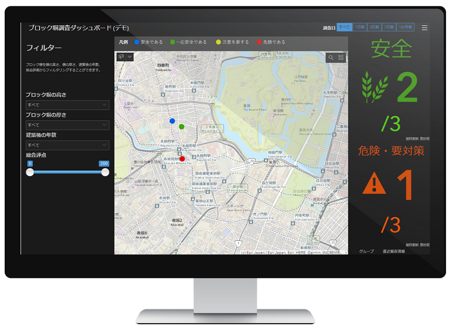
Task: Click the orange warning triangle icon
Action: click(374, 184)
